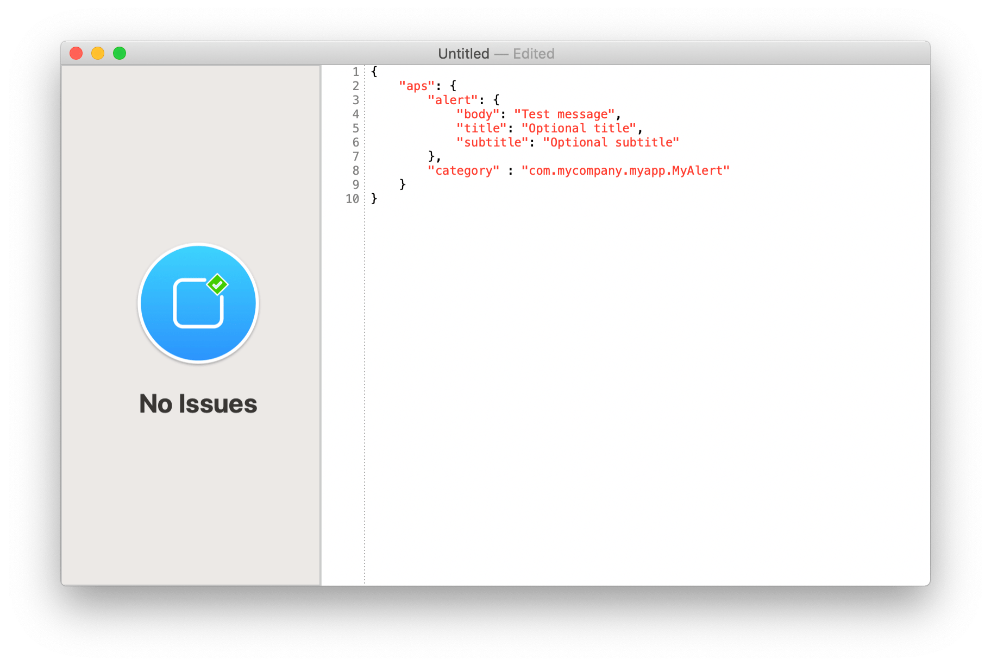Click line number 1 in the gutter
Image resolution: width=991 pixels, height=666 pixels.
(355, 71)
